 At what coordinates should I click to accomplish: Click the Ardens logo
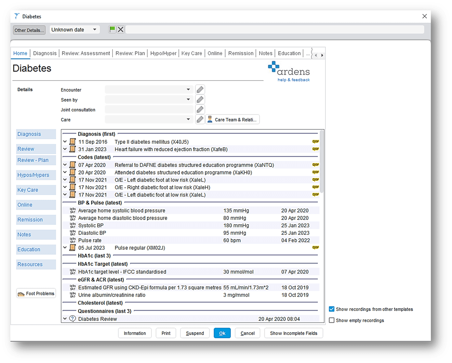click(289, 69)
